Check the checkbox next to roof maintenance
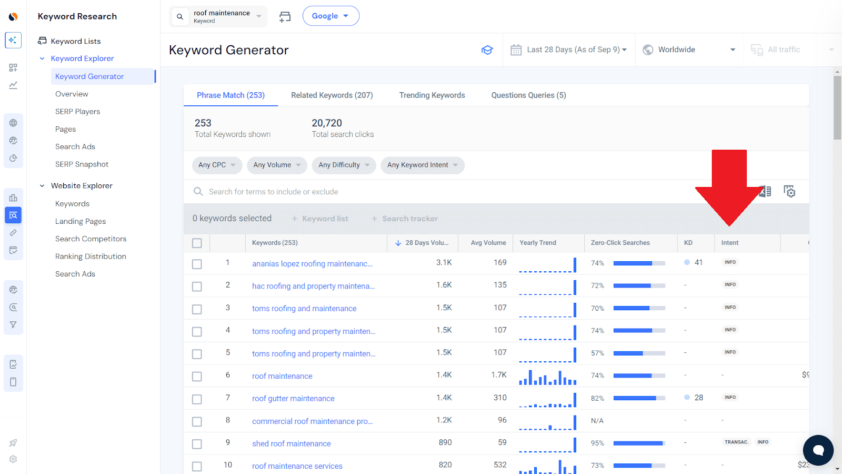This screenshot has height=474, width=842. click(x=197, y=376)
